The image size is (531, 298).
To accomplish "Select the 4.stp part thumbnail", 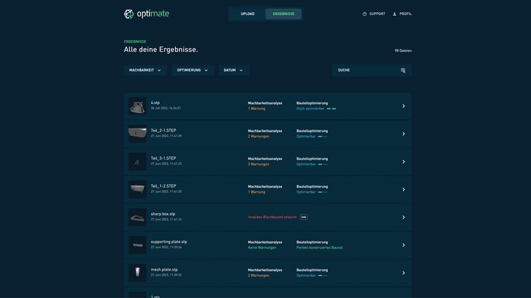I will pyautogui.click(x=137, y=106).
